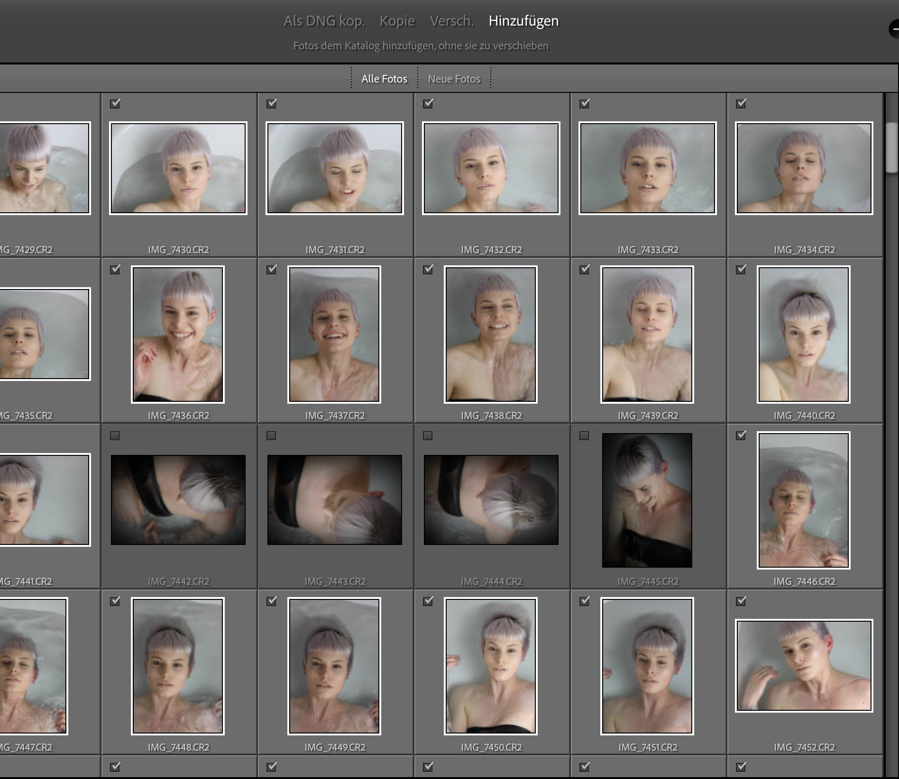The width and height of the screenshot is (899, 779).
Task: Select the IMG_7438.CR2 thumbnail
Action: tap(491, 335)
